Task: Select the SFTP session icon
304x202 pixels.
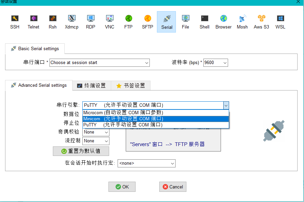Action: click(147, 22)
